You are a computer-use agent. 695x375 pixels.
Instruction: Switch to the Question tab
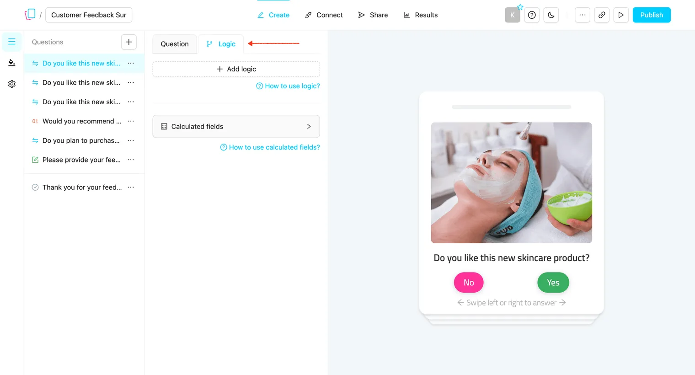(175, 44)
